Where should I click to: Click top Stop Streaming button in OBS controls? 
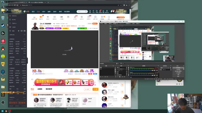click(178, 68)
